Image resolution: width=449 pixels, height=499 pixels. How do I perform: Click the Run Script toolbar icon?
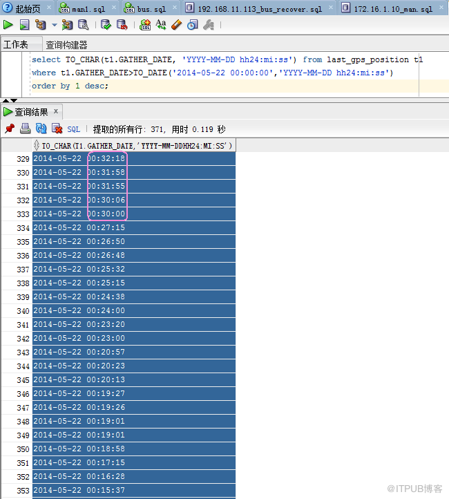point(24,24)
